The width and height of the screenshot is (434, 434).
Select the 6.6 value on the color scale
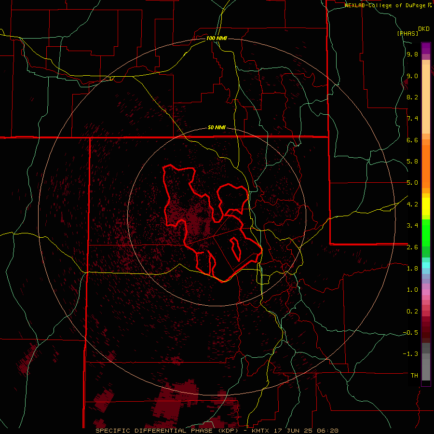pyautogui.click(x=412, y=140)
